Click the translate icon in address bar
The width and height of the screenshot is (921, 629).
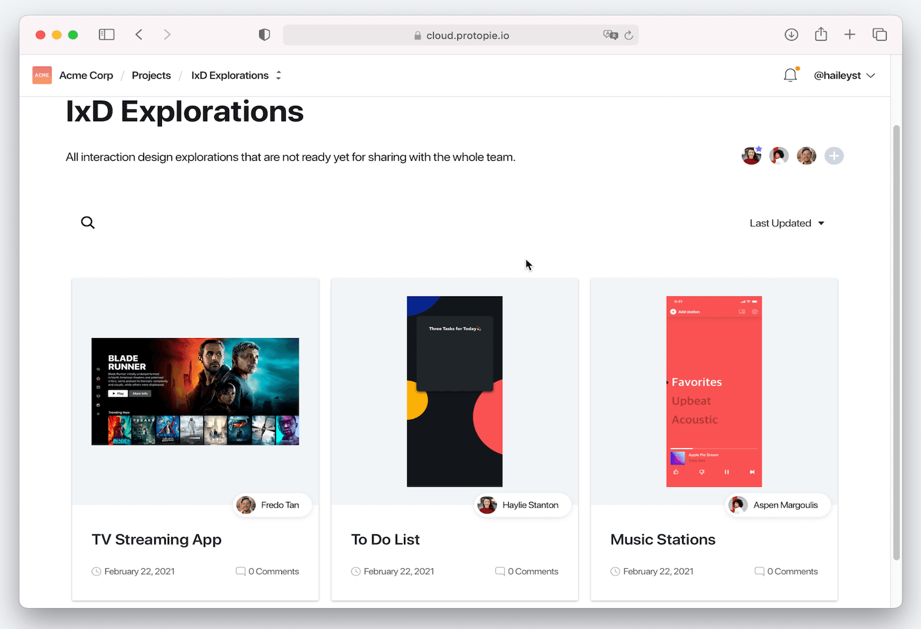point(610,35)
